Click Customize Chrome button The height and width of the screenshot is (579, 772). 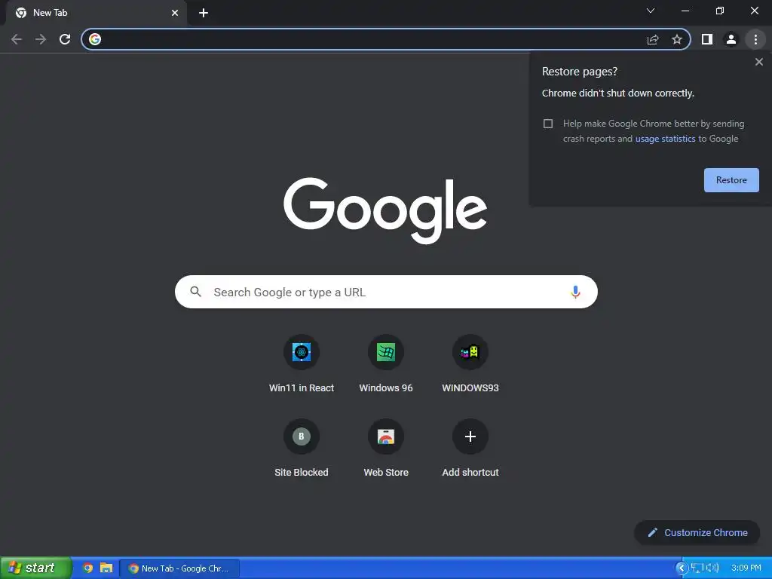(x=697, y=533)
